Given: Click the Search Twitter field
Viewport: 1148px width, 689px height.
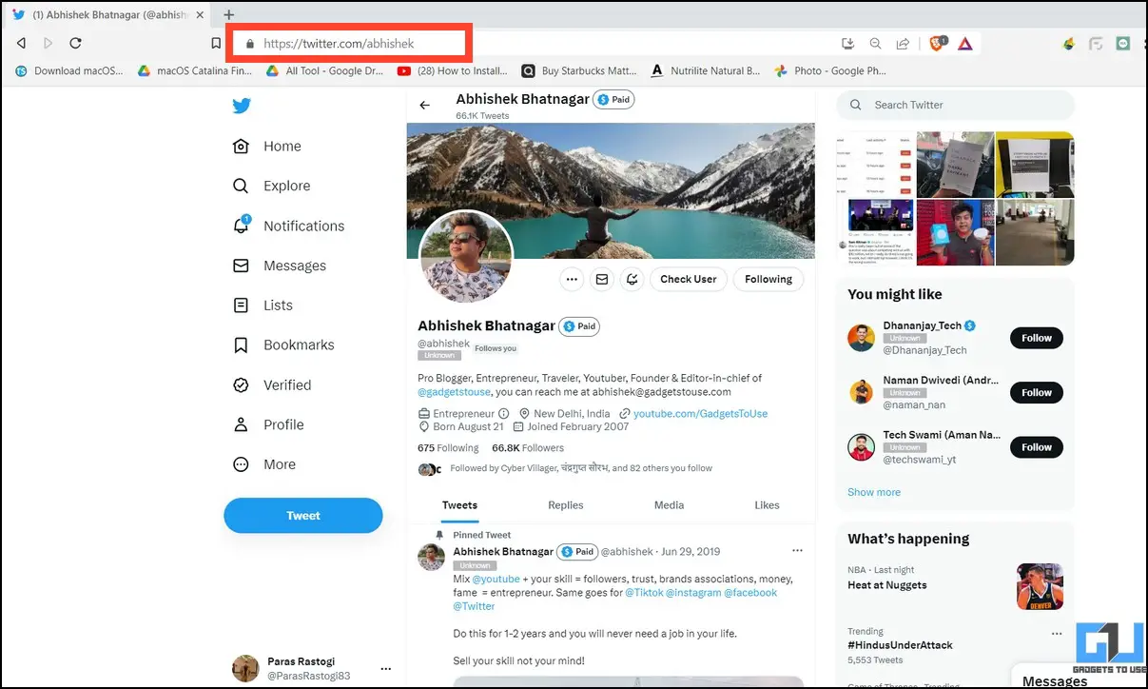Looking at the screenshot, I should point(955,105).
